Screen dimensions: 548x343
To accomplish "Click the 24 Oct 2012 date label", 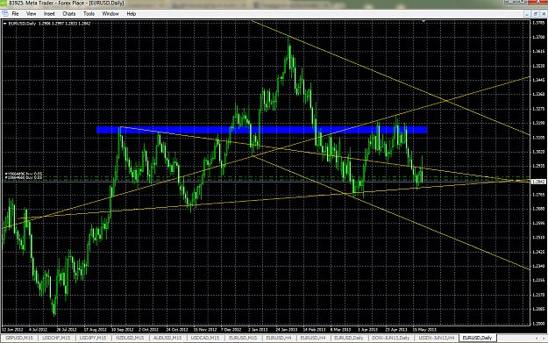I will [177, 329].
